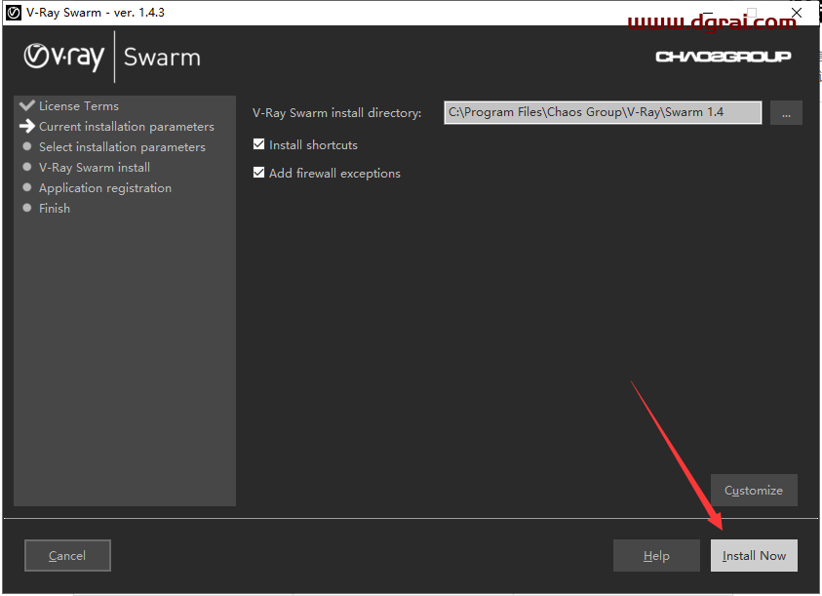Open the Customize options
This screenshot has height=596, width=822.
pyautogui.click(x=754, y=491)
